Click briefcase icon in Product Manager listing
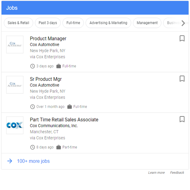The height and width of the screenshot is (190, 190). pyautogui.click(x=59, y=66)
